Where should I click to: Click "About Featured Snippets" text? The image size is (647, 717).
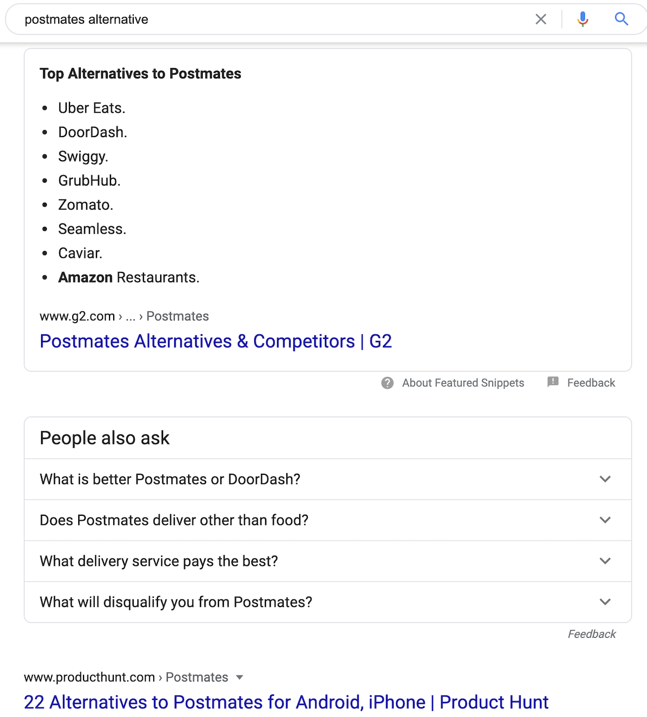pyautogui.click(x=463, y=383)
